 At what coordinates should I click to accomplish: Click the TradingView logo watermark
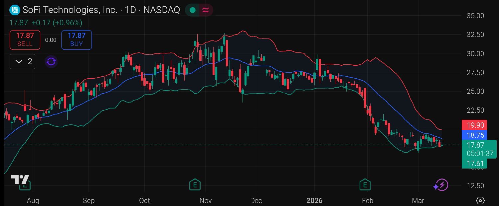tap(20, 179)
